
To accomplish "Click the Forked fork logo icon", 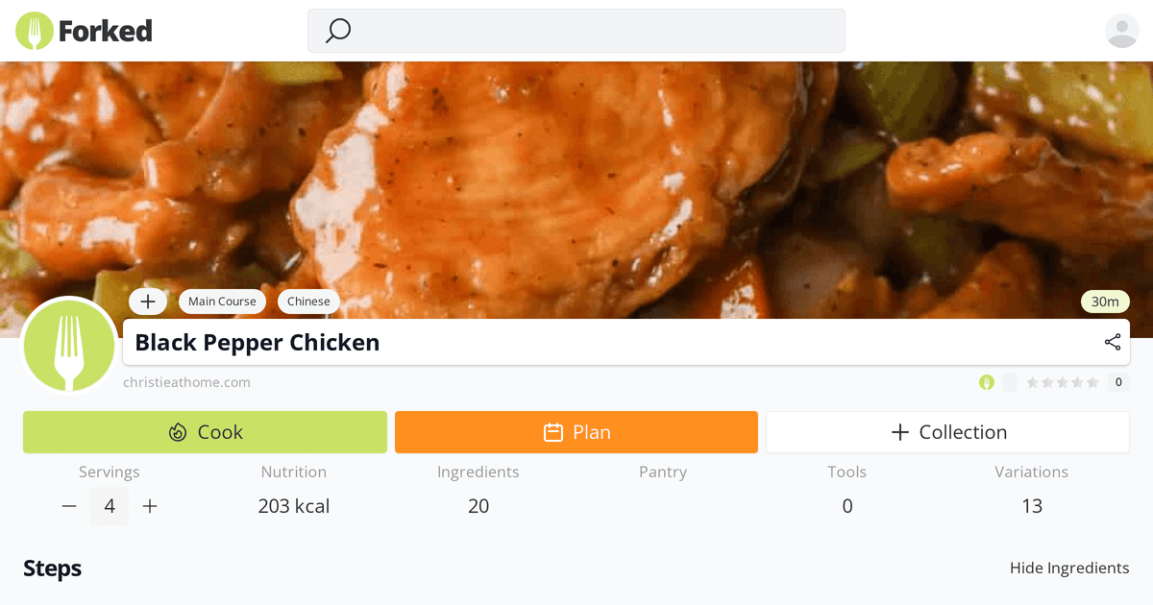I will pos(34,31).
